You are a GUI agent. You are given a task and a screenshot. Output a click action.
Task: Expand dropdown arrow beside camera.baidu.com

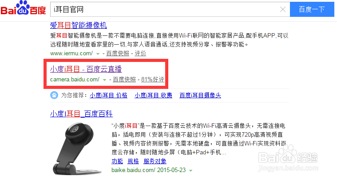pyautogui.click(x=104, y=80)
